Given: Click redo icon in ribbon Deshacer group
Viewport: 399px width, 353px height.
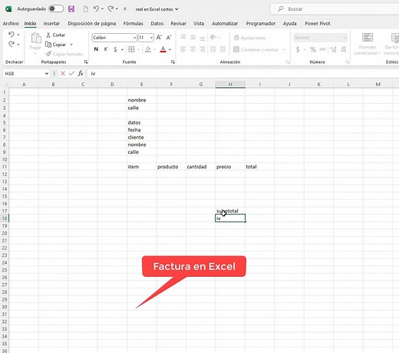Looking at the screenshot, I should click(x=12, y=44).
